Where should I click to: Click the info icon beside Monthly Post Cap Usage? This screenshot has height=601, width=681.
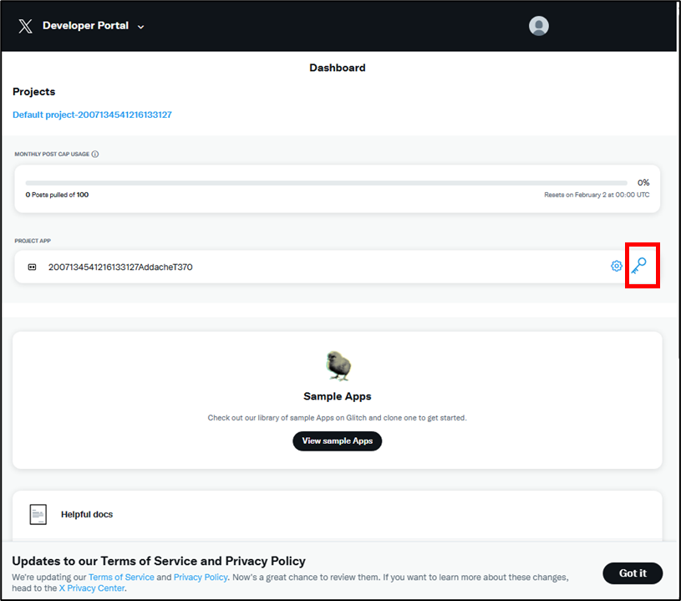point(95,155)
